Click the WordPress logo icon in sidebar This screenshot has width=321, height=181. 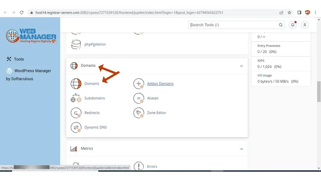(9, 71)
